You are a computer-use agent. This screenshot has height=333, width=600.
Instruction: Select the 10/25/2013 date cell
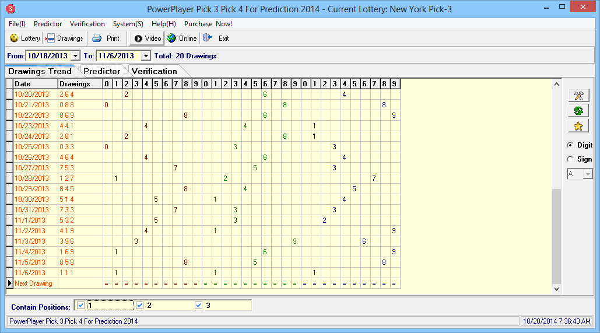click(x=36, y=147)
